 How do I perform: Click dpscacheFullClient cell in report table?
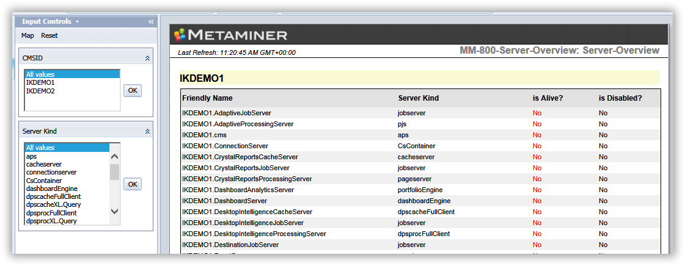click(426, 212)
